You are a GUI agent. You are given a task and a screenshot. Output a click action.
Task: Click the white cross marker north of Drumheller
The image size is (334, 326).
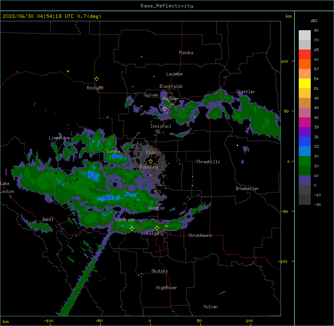(x=237, y=145)
